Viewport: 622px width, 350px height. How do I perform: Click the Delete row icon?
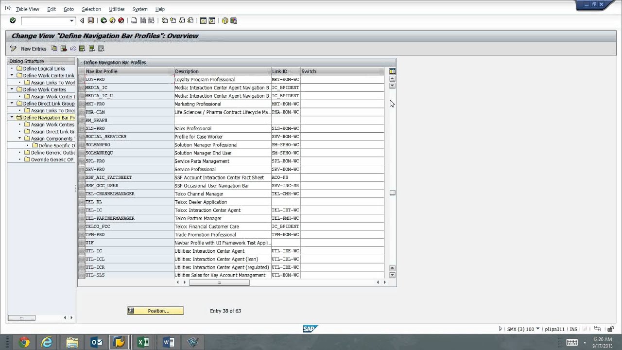click(x=63, y=49)
